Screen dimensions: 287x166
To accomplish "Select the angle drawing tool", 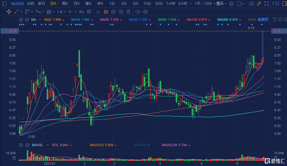I will click(98, 12).
